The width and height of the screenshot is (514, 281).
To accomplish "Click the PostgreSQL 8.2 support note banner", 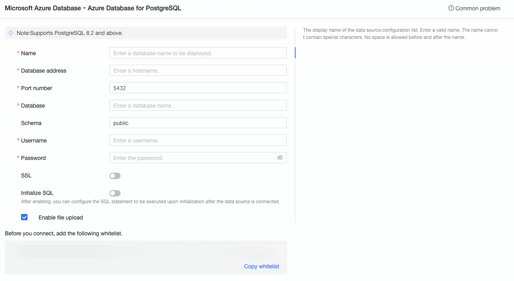I will pyautogui.click(x=146, y=33).
